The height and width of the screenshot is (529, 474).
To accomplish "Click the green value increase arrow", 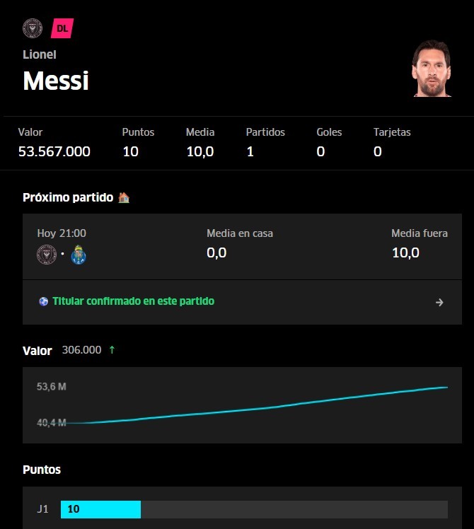I will [x=112, y=350].
